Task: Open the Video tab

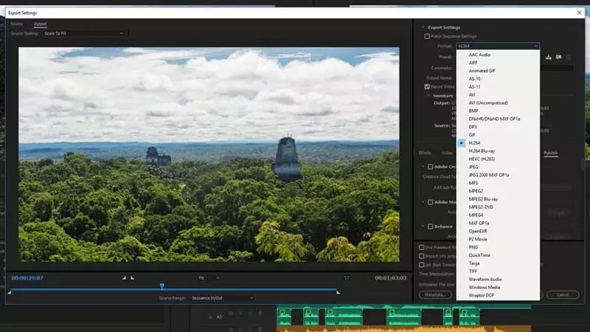Action: click(x=447, y=153)
